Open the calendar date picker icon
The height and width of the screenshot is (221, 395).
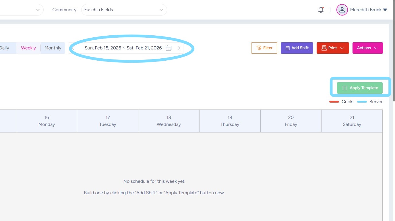click(169, 48)
